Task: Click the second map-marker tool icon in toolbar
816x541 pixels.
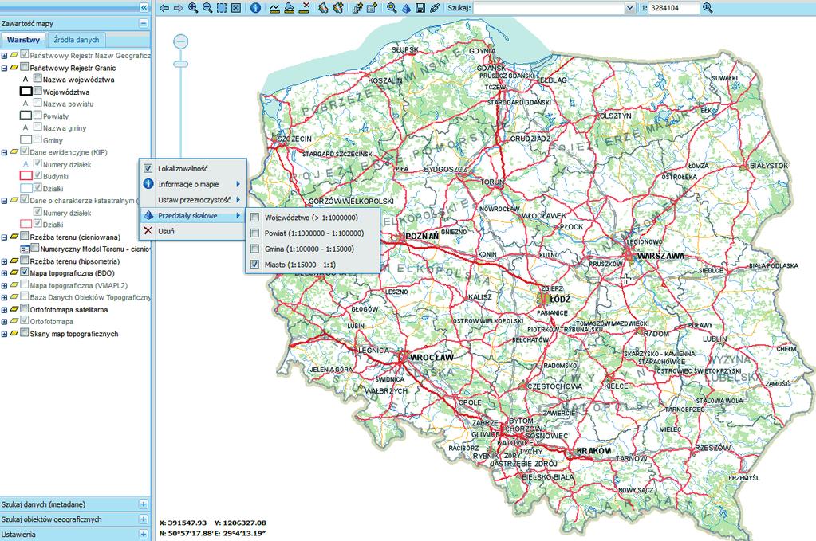Action: (337, 8)
